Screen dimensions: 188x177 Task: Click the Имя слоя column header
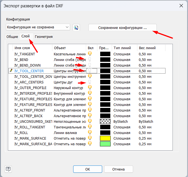[32, 48]
